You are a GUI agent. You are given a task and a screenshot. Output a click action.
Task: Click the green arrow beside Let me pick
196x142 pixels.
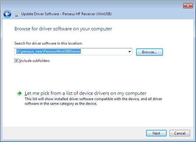tap(19, 93)
